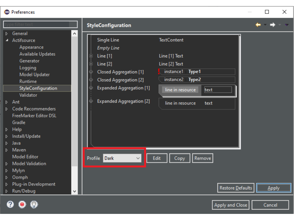Image resolution: width=294 pixels, height=220 pixels.
Task: Open the purple view menu dropdown arrow
Action: point(287,25)
